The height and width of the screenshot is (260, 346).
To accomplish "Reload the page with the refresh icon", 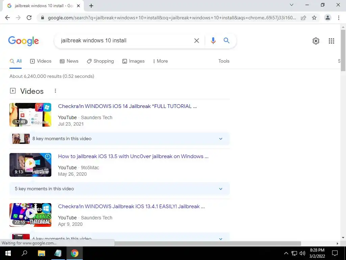I will tap(29, 18).
